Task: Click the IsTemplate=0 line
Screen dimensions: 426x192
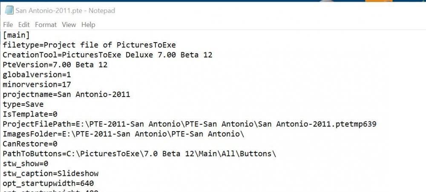Action: [30, 114]
